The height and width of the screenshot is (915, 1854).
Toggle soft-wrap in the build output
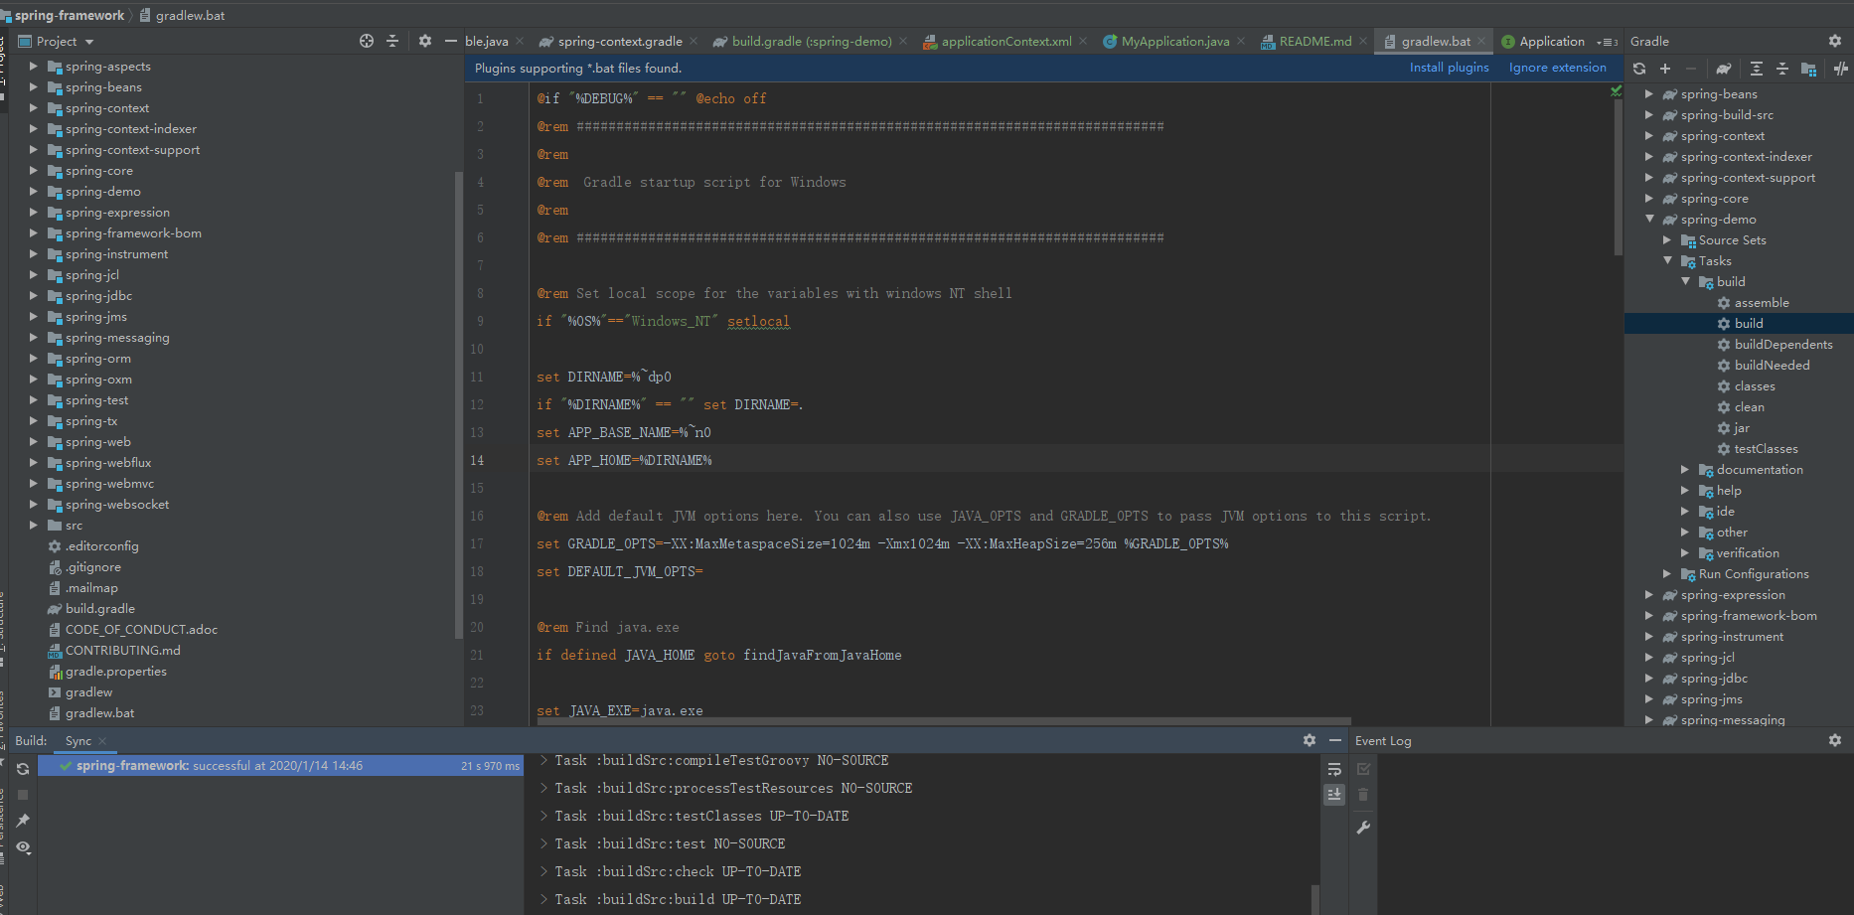click(x=1334, y=769)
